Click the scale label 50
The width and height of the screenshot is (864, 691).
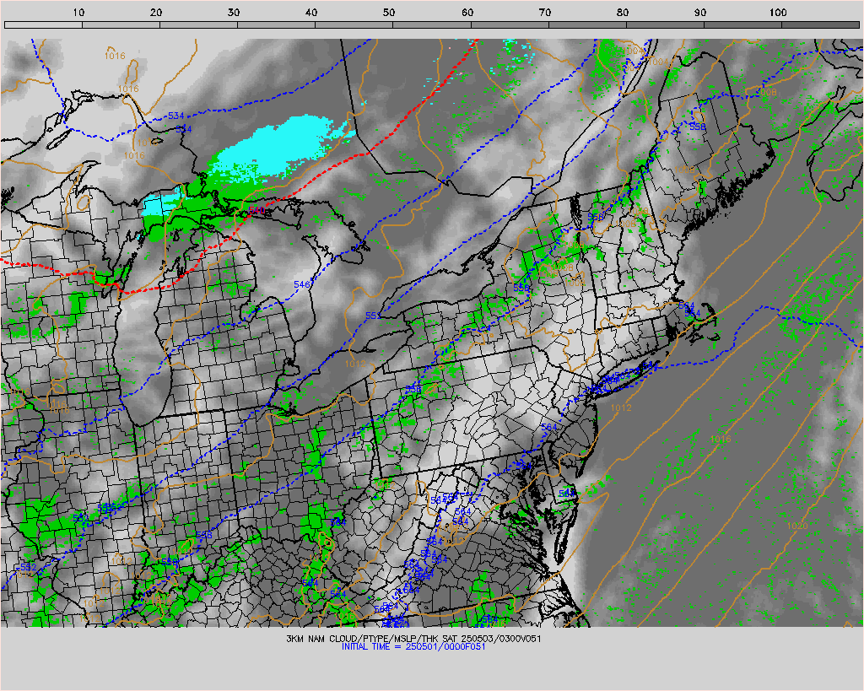[x=389, y=12]
